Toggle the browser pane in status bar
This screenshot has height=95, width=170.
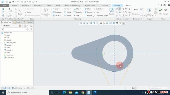(5, 88)
